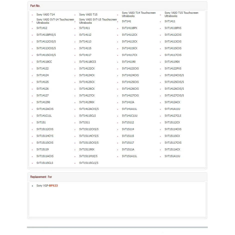
Task: Click the SVT14127CLS part number
Action: [173, 116]
